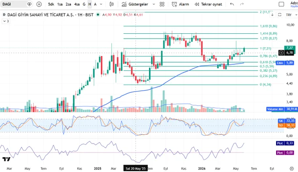Click the icon between down arrow and TRY
This screenshot has height=172, width=298.
click(x=280, y=15)
